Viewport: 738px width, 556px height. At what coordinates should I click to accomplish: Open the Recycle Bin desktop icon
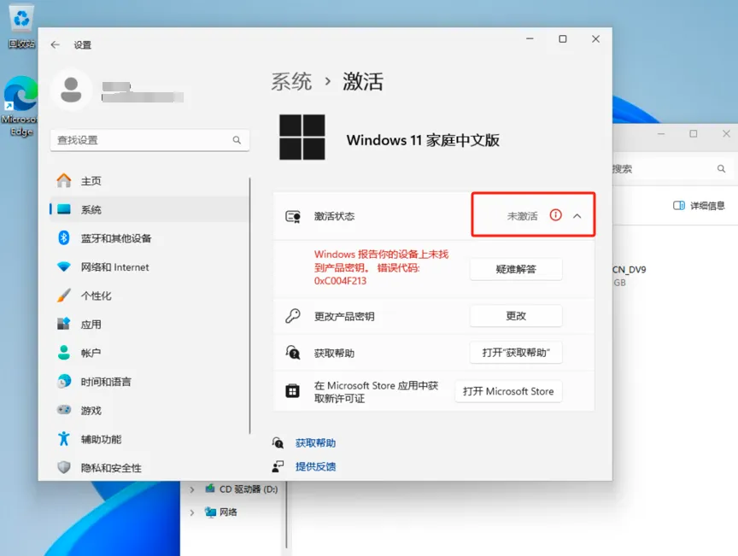tap(21, 26)
